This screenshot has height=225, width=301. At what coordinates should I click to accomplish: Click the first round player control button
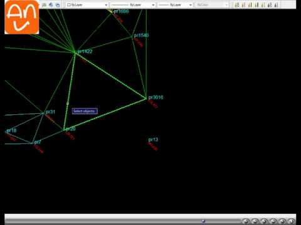246,221
